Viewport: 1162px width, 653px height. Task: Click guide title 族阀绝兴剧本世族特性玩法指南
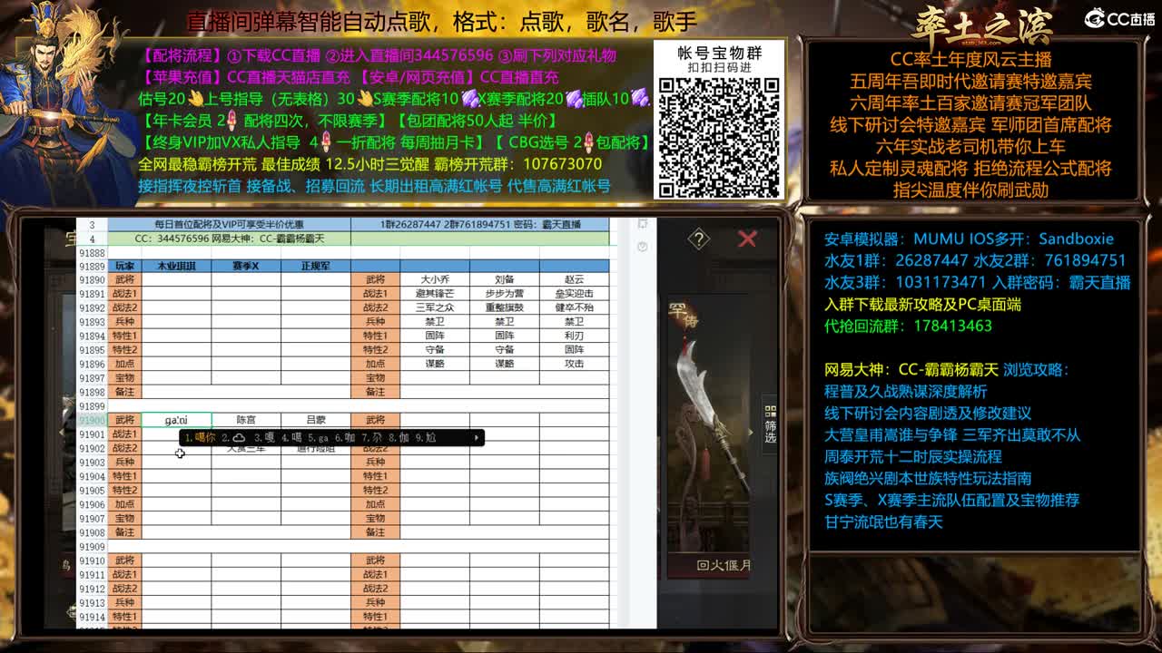[x=927, y=478]
